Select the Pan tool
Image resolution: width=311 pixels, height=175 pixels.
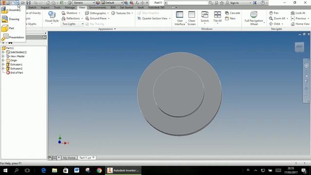point(274,13)
